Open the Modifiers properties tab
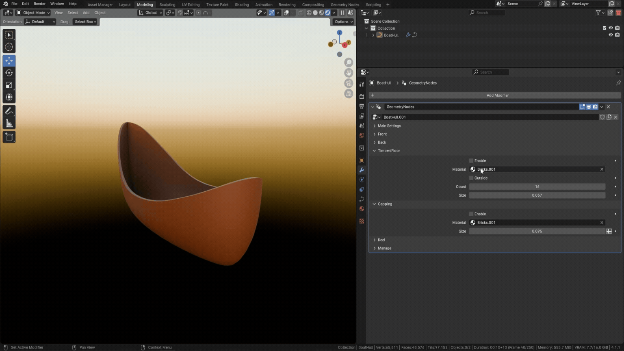 (x=362, y=170)
